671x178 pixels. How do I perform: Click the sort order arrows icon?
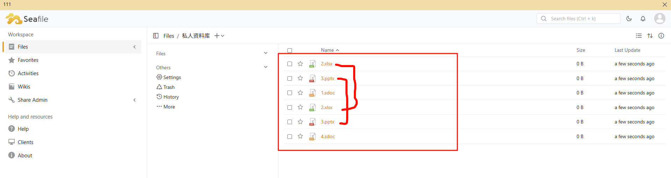pos(650,36)
